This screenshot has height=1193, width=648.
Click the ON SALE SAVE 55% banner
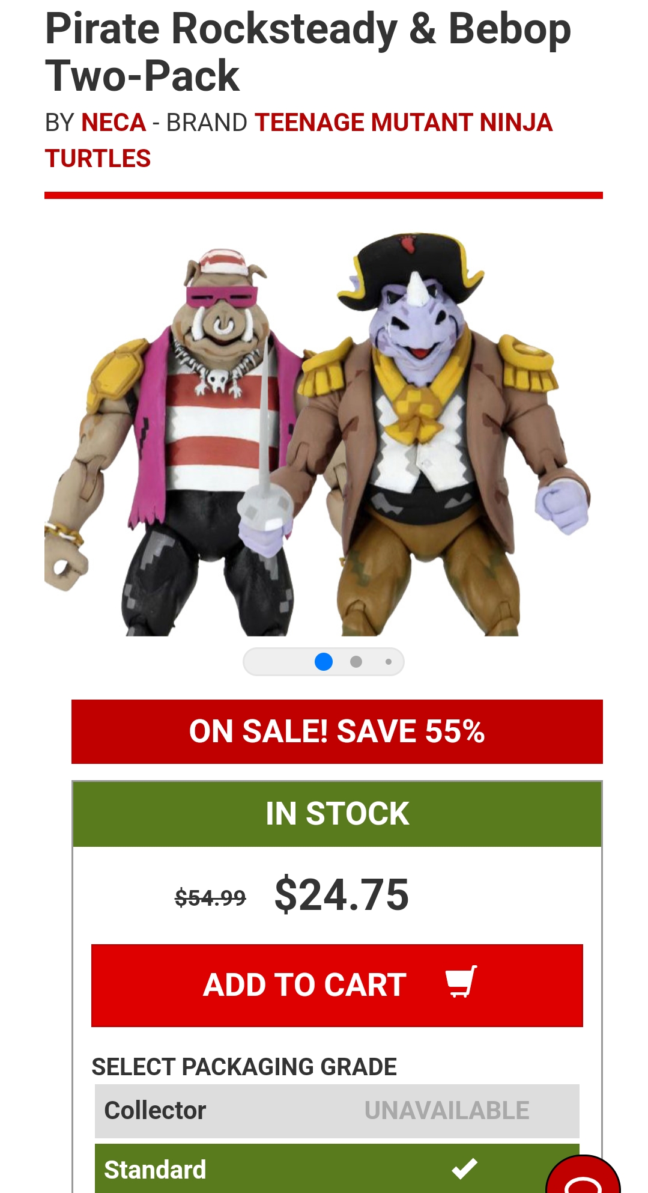click(337, 731)
